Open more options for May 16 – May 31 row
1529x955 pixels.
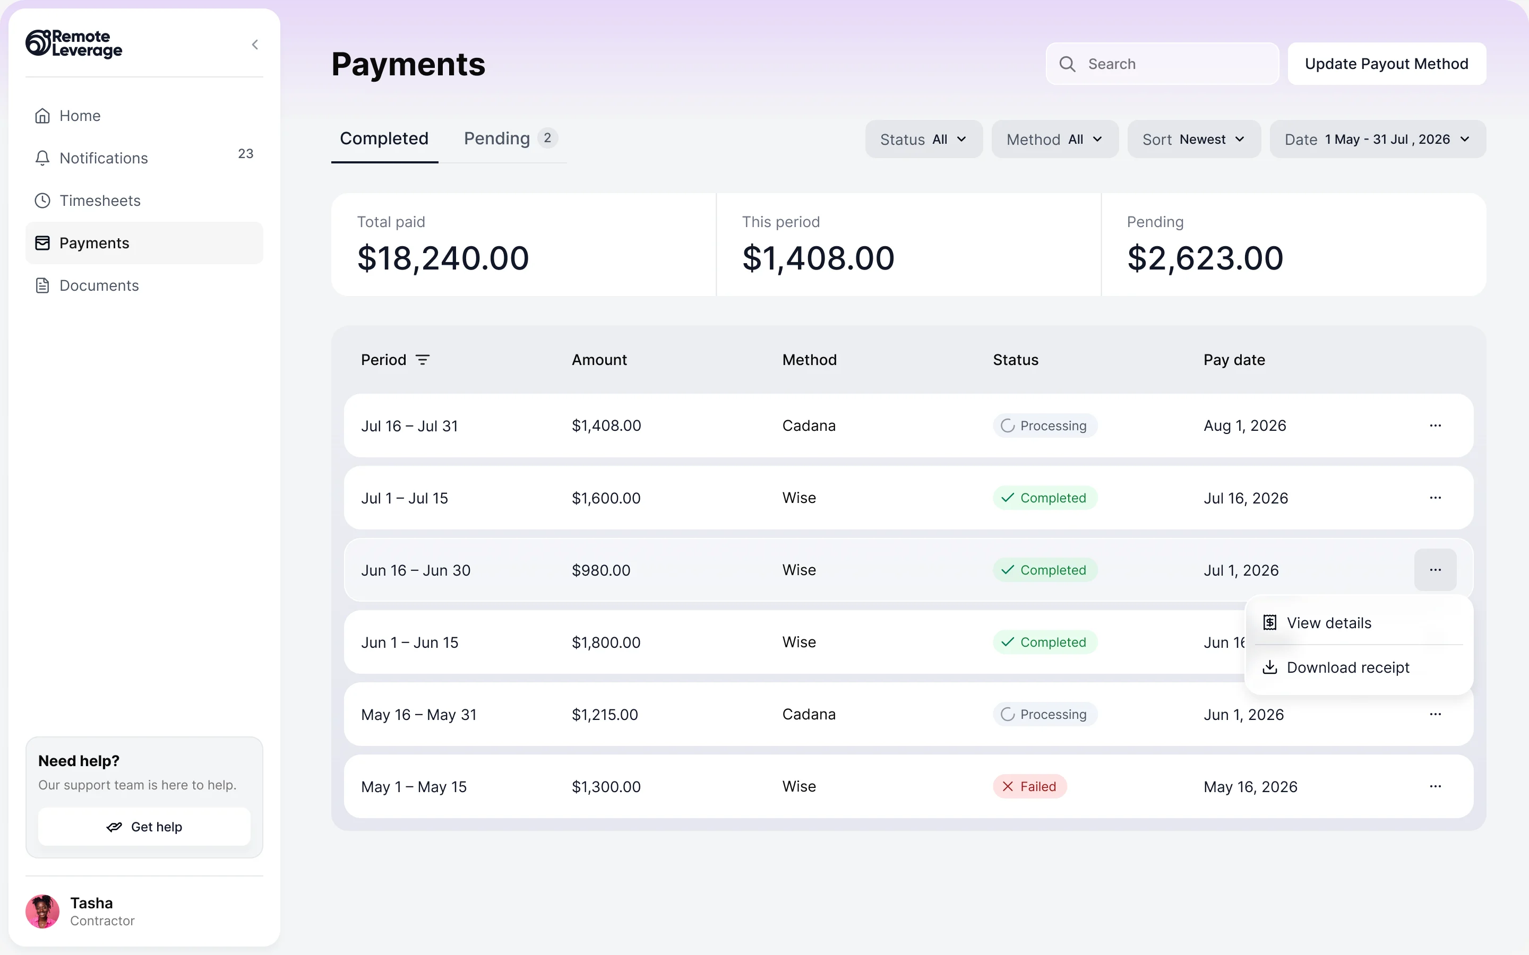coord(1435,714)
